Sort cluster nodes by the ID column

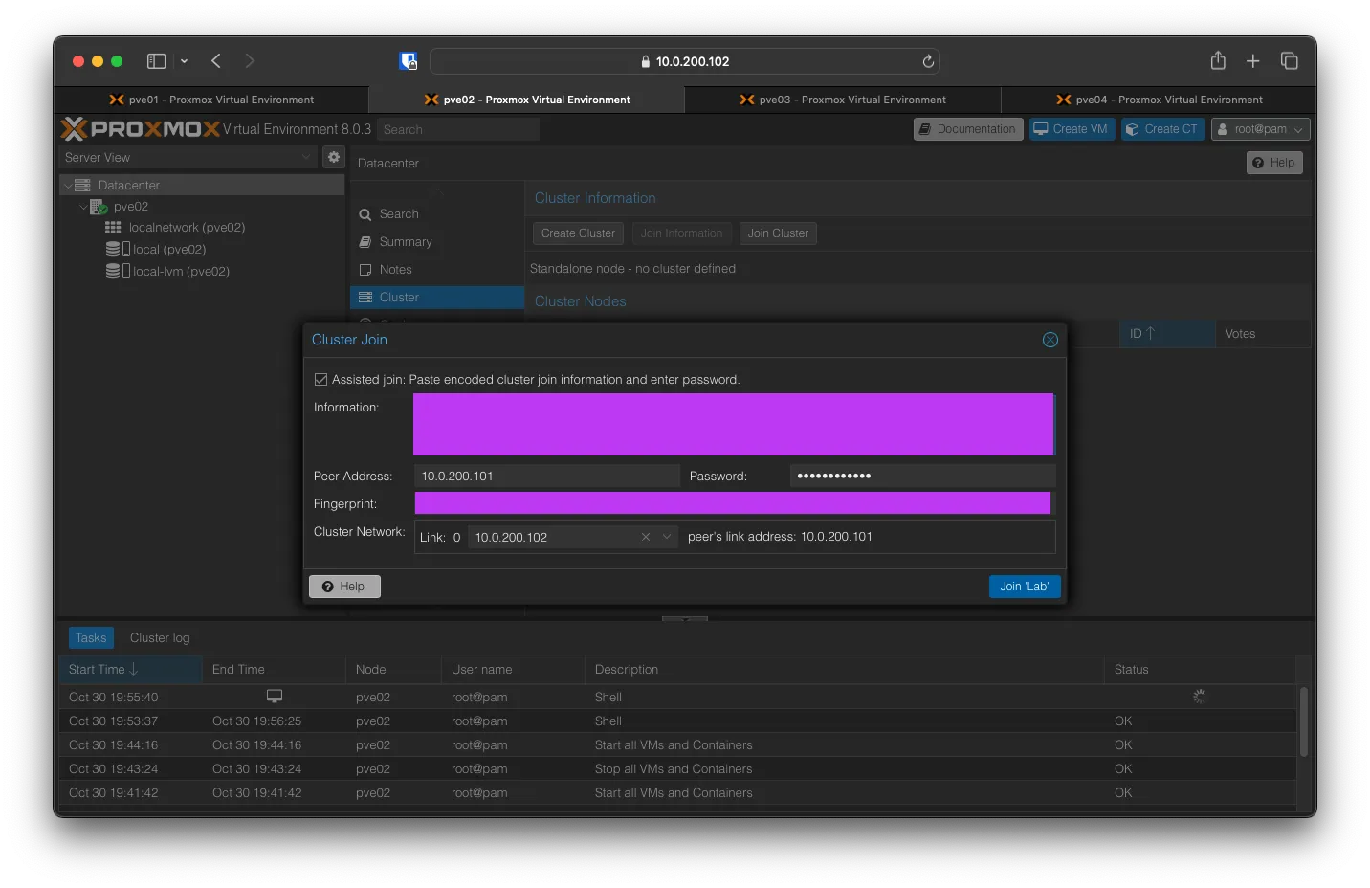pyautogui.click(x=1166, y=334)
